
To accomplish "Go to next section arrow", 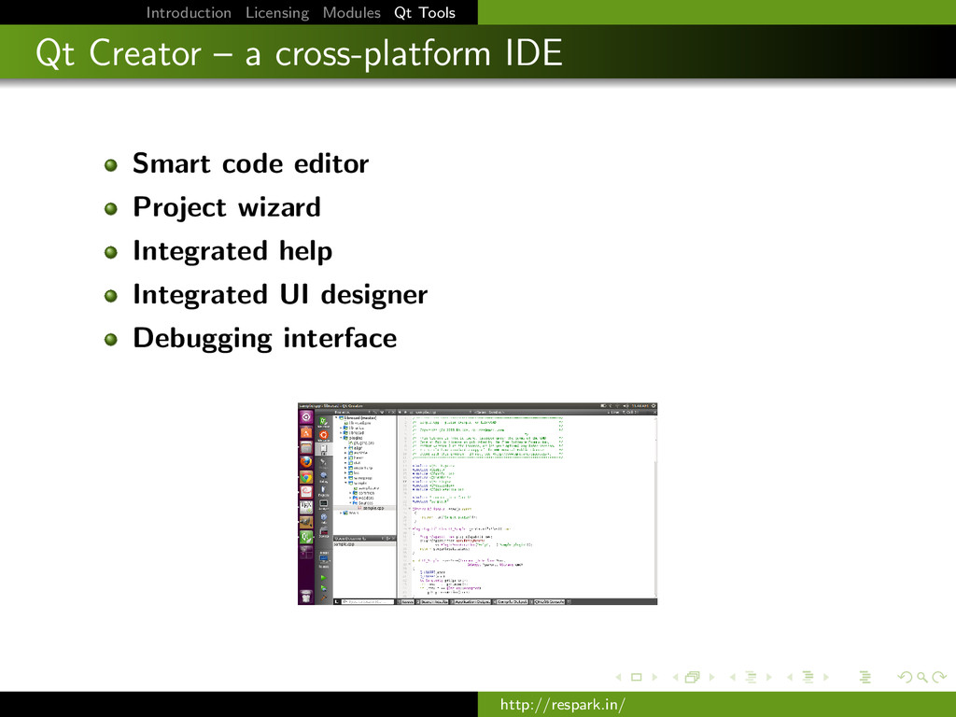I will pyautogui.click(x=826, y=678).
